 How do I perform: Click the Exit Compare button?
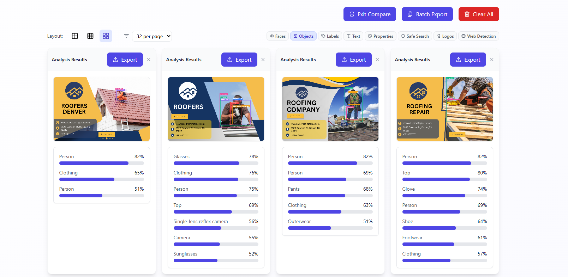(370, 14)
